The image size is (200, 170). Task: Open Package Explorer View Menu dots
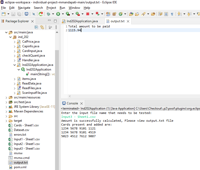[56, 27]
